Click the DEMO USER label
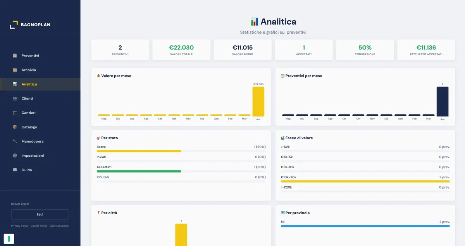Viewport: 465px width, 246px height. click(x=20, y=204)
